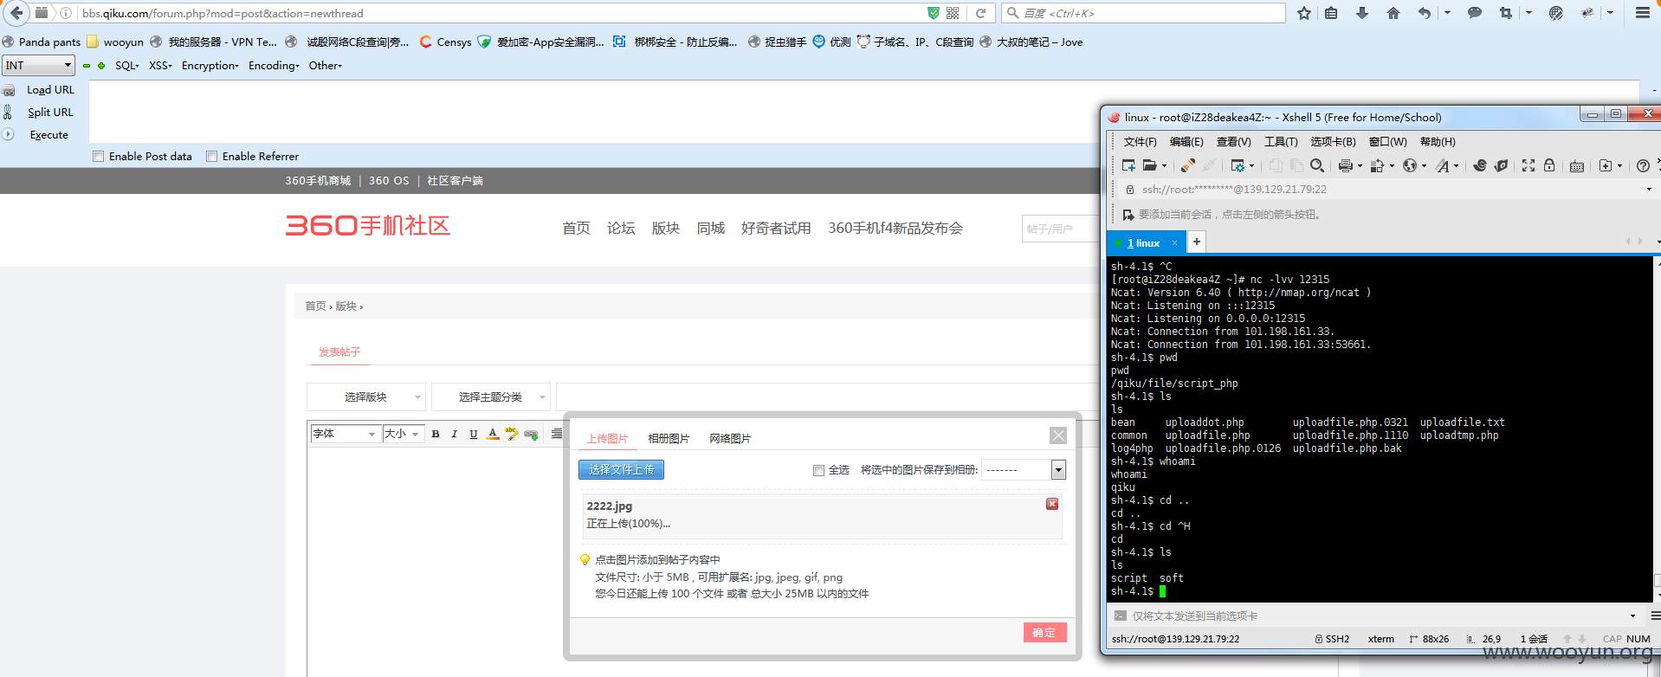Open the 360手机商城 top link
Image resolution: width=1661 pixels, height=677 pixels.
[318, 181]
